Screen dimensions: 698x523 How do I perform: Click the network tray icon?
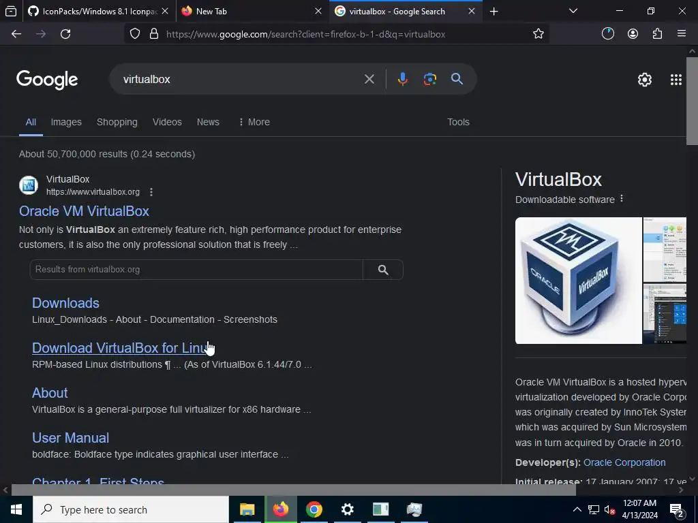[594, 510]
